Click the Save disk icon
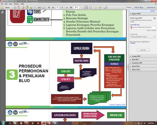 click(35, 7)
